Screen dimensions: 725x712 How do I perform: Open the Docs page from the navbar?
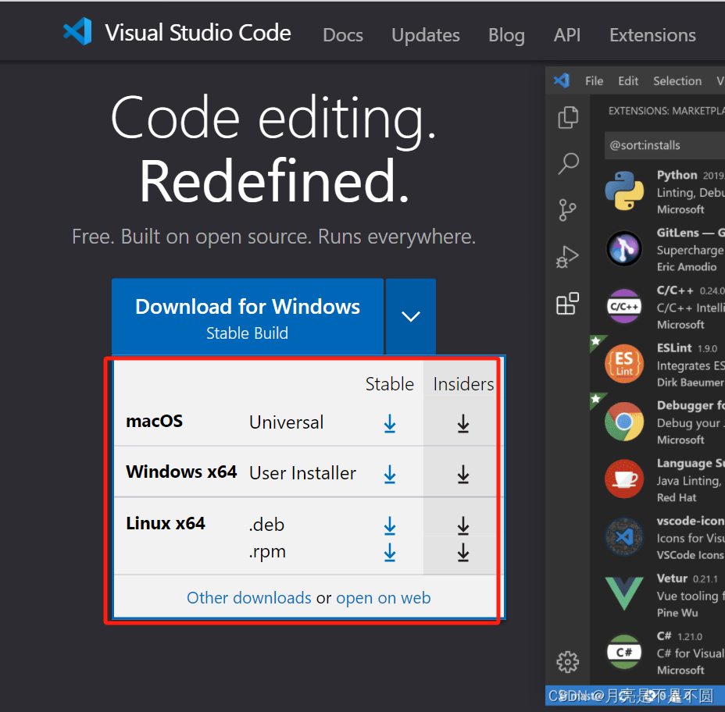pos(342,34)
